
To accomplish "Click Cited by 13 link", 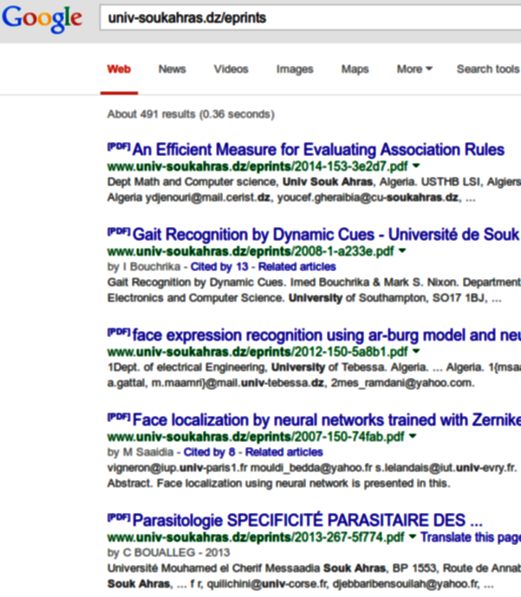I will click(219, 267).
